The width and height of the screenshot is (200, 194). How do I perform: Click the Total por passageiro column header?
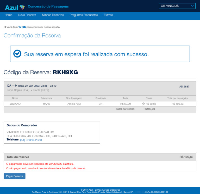(178, 98)
